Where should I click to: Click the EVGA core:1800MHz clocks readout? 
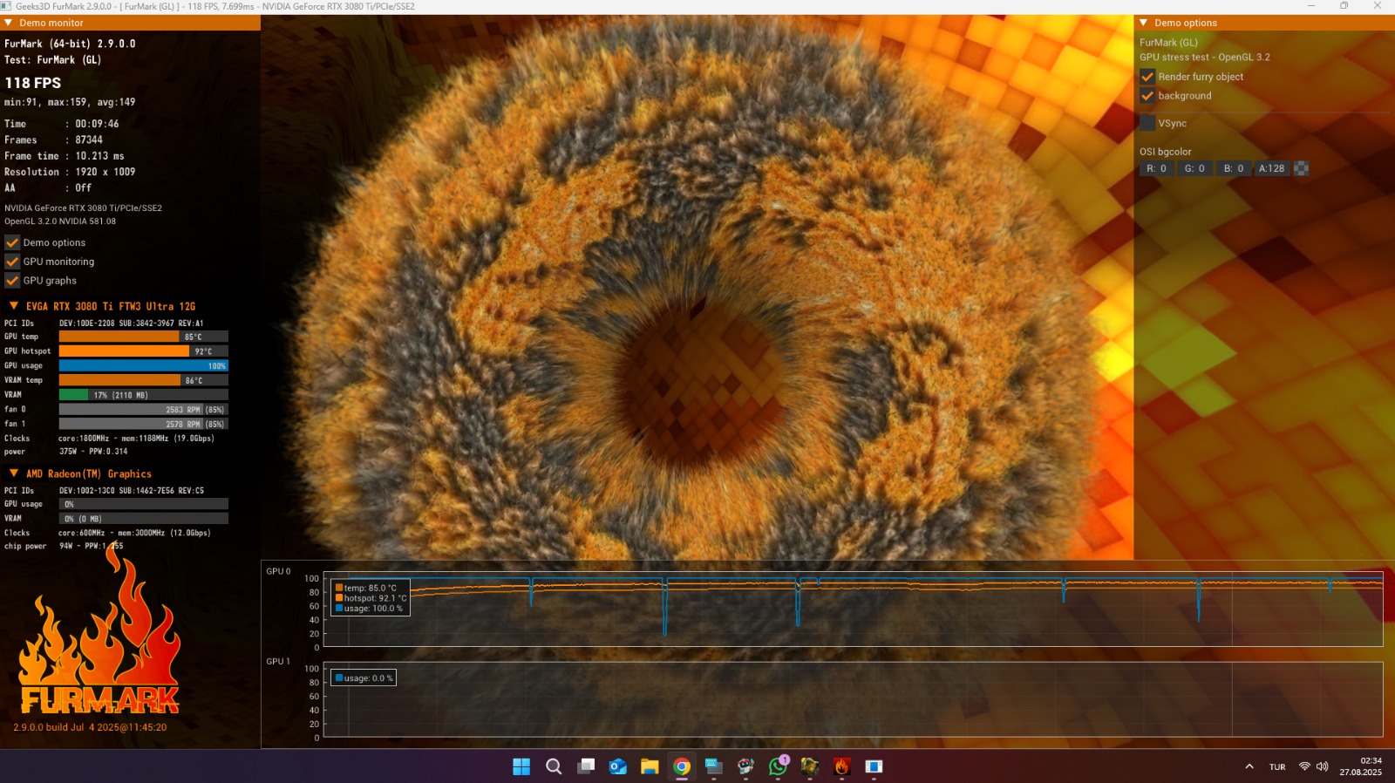pos(136,439)
